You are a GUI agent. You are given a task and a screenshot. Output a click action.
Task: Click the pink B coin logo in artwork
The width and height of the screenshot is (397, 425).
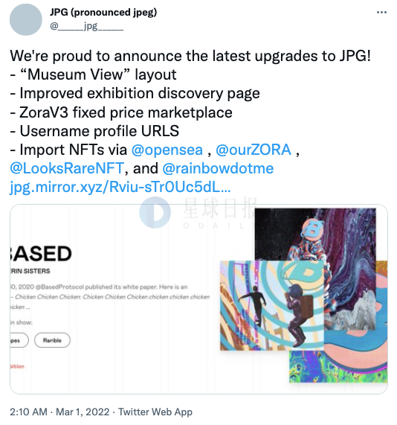point(312,229)
